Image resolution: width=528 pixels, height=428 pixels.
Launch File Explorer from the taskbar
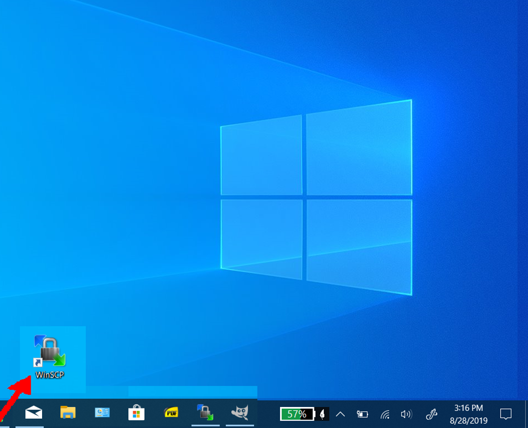[x=68, y=413]
